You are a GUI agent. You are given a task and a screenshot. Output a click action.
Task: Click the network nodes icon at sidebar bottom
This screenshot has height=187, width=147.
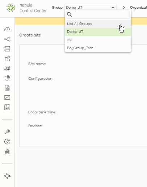[x=7, y=176]
